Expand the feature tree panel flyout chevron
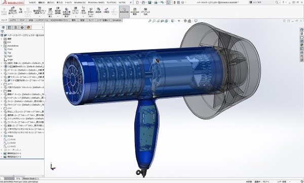Viewport: 304px width, 183px height. (43, 27)
